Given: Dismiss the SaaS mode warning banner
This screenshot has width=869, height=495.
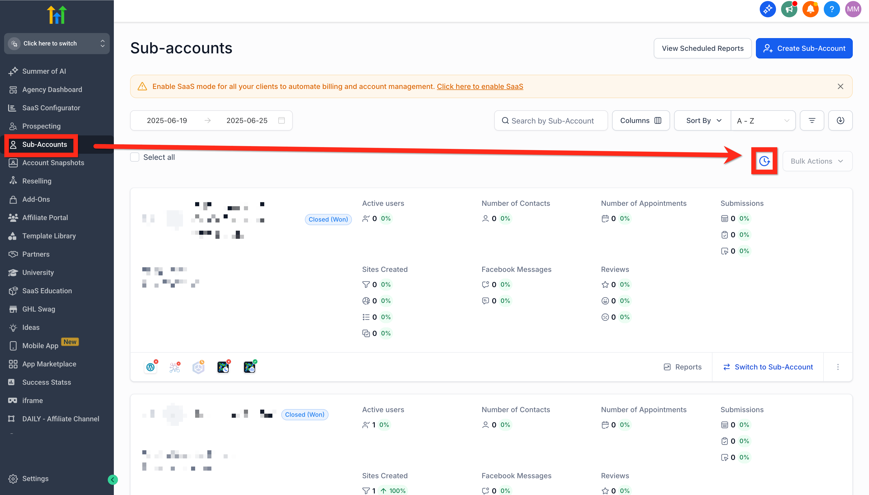Looking at the screenshot, I should click(x=840, y=86).
